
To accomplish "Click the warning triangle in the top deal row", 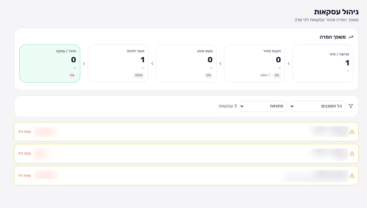I will pos(352,132).
